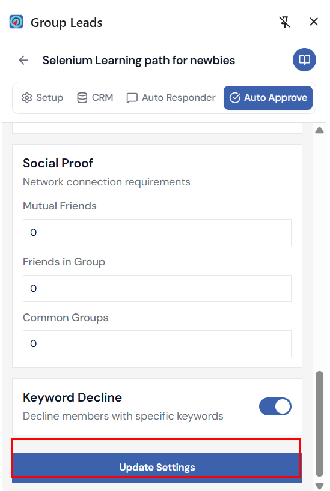Click the Mutual Friends input field
This screenshot has width=330, height=491.
coord(157,233)
